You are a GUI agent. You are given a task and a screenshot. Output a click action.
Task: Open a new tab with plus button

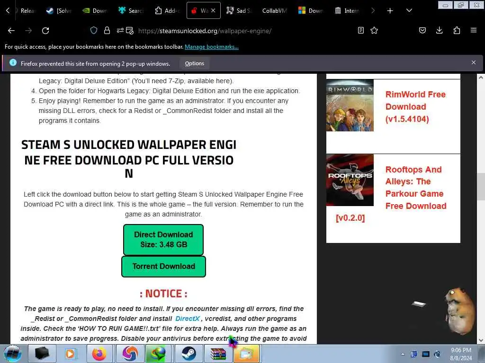[390, 11]
